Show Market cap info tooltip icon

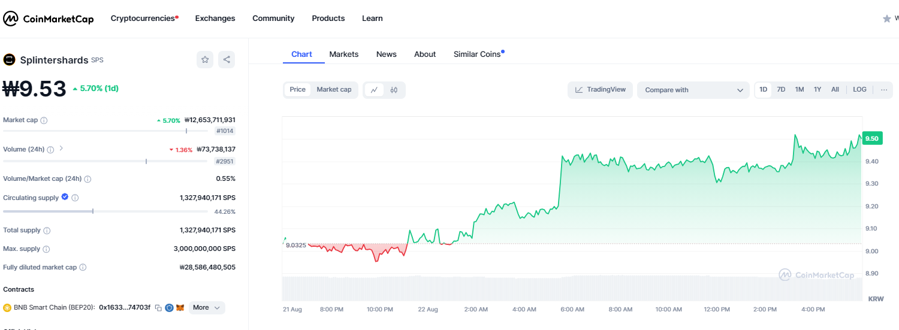pos(44,120)
